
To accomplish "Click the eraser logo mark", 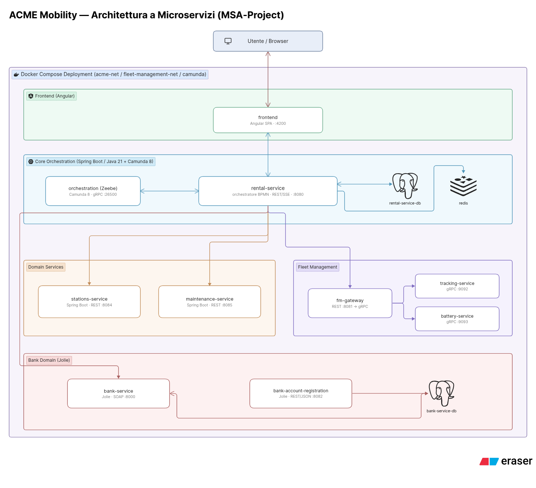I will (489, 461).
